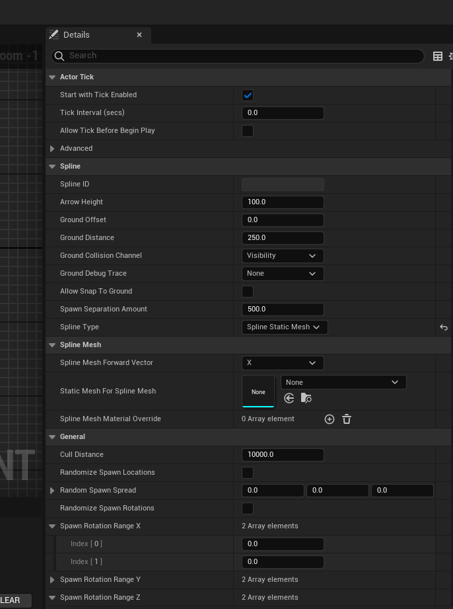Empty the Spline Mesh Material Override array

(x=347, y=419)
